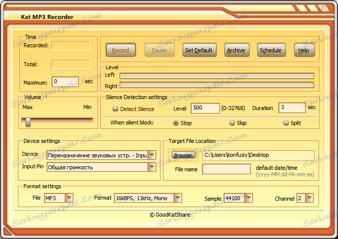Open the Channel count dropdown
The image size is (338, 239).
point(309,198)
